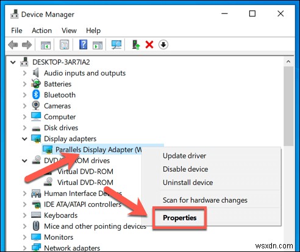
Task: Expand Audio inputs and outputs
Action: click(x=24, y=73)
